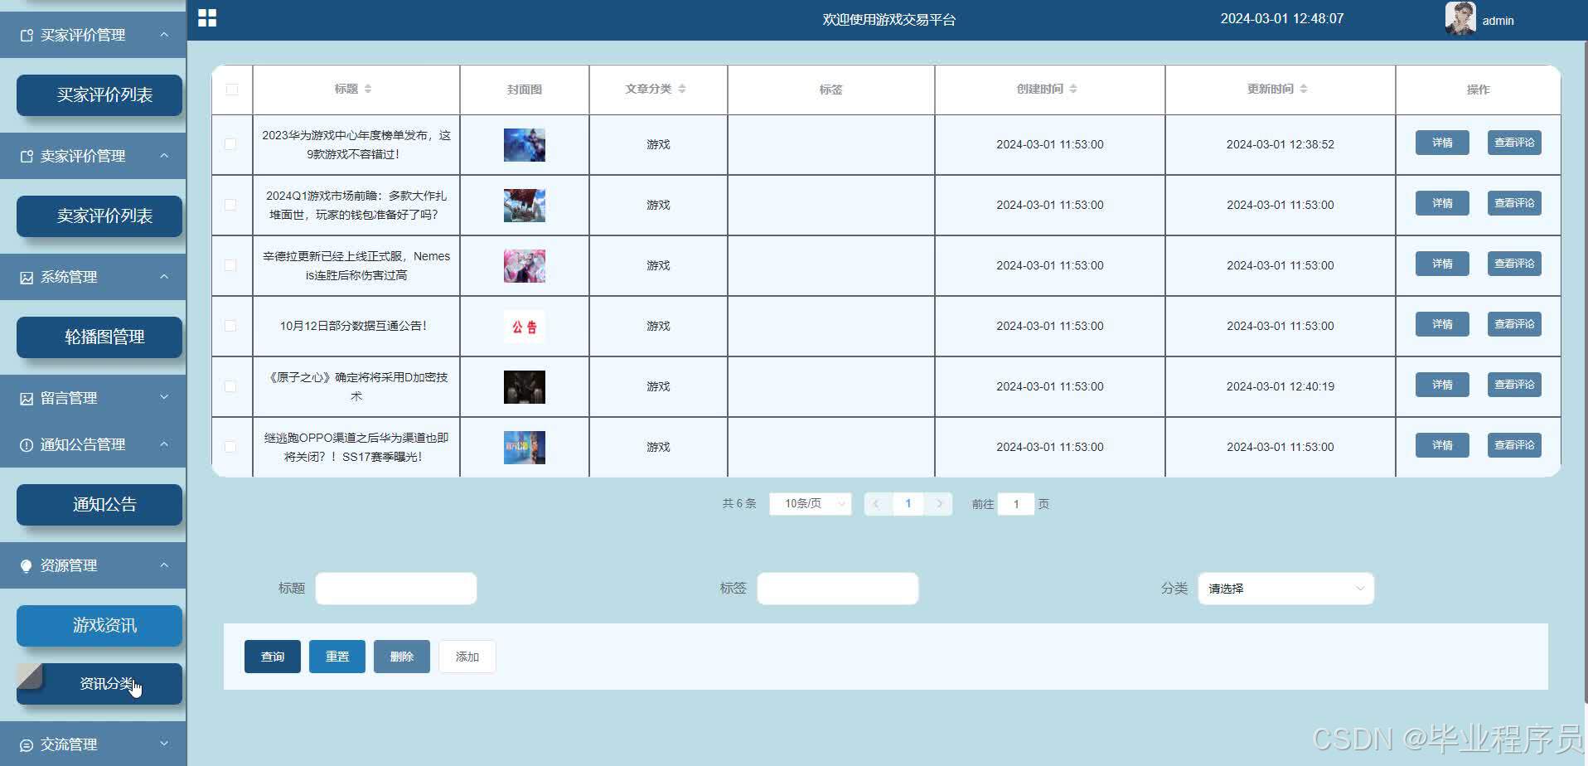
Task: Check the 继逃跑OPPO渠道 row checkbox
Action: [x=230, y=447]
